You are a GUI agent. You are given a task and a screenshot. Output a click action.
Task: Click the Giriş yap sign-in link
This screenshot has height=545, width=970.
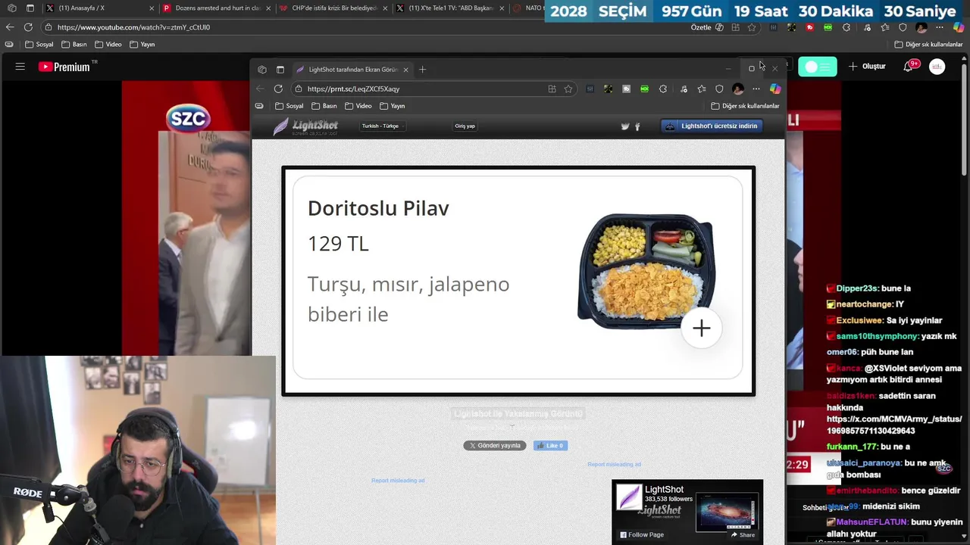(465, 126)
